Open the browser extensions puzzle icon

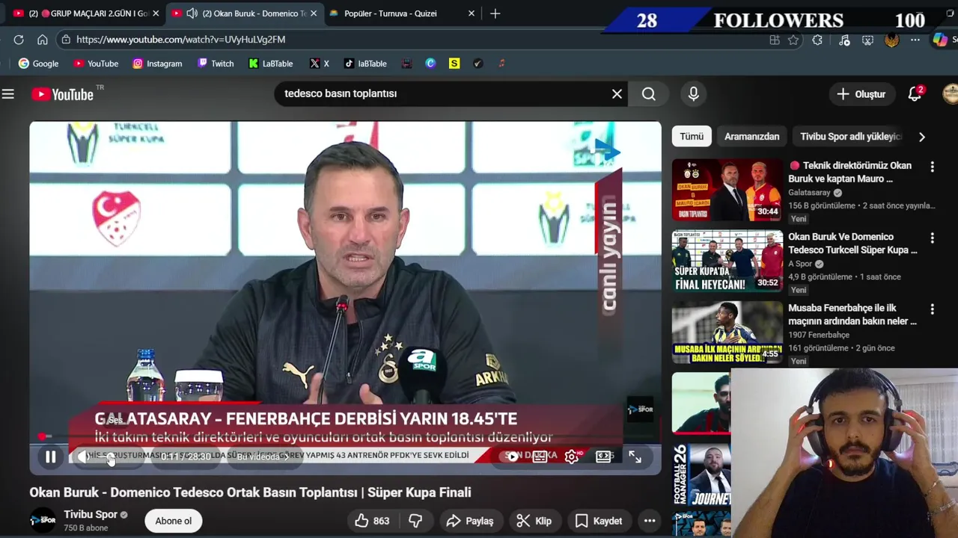817,40
